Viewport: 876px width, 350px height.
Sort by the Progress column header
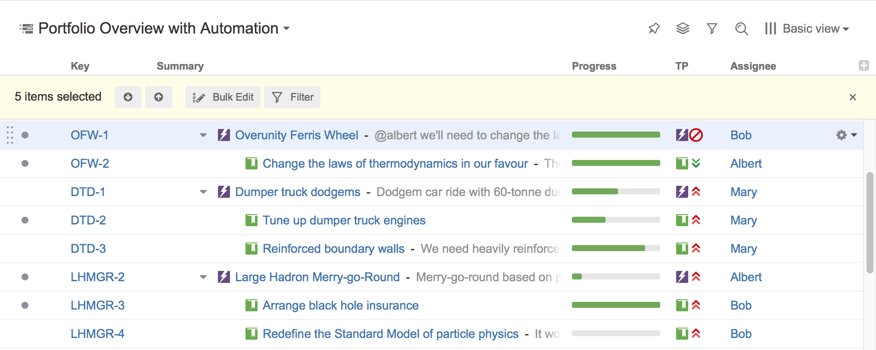(x=594, y=66)
